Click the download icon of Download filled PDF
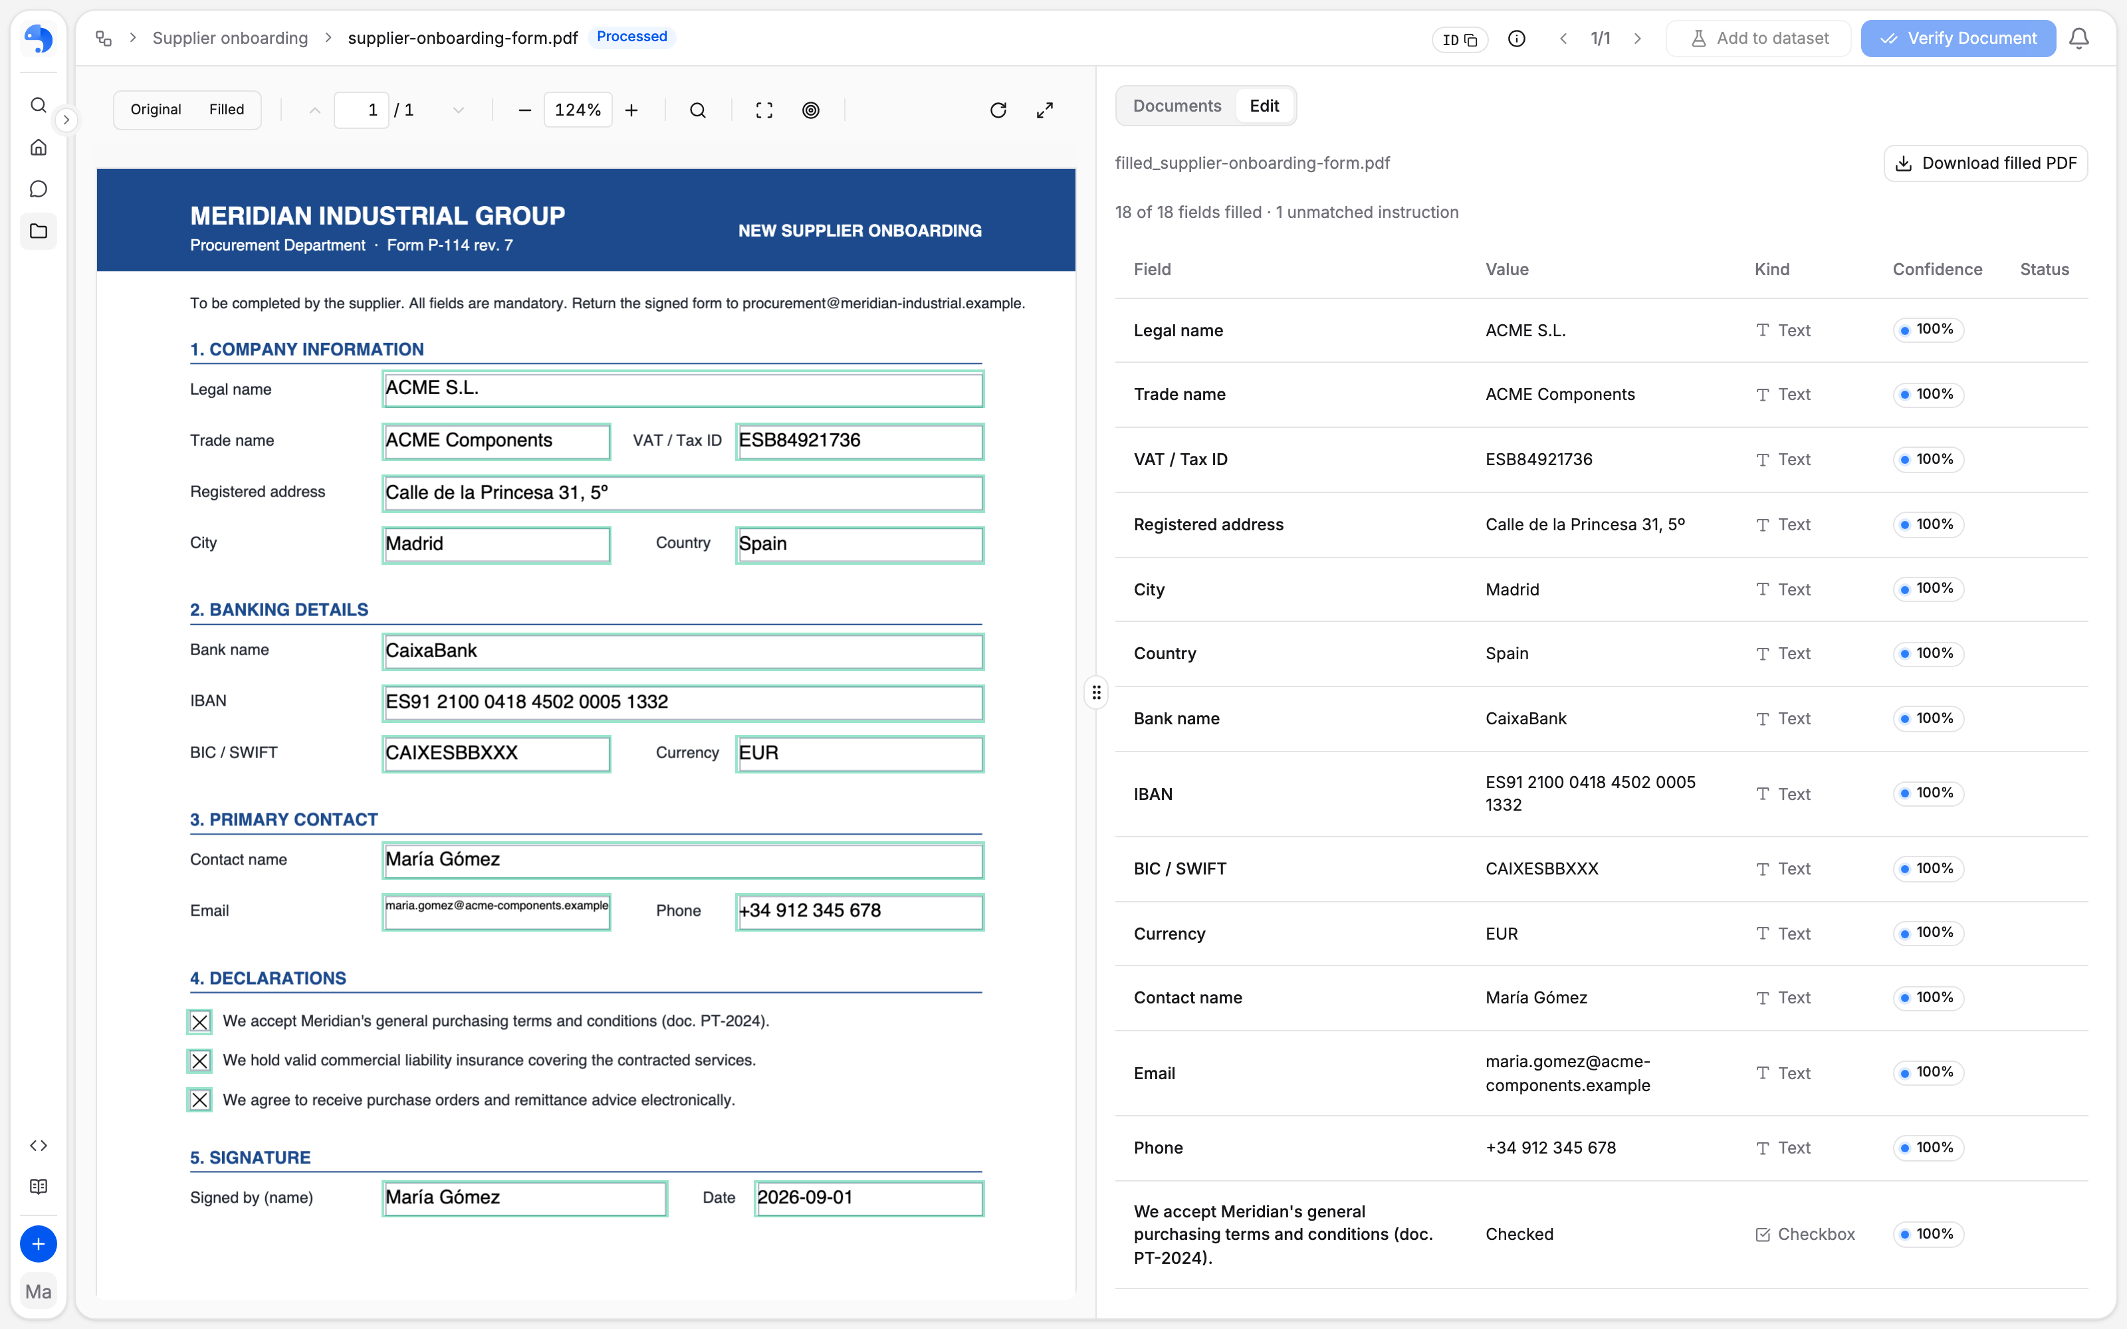 tap(1904, 163)
